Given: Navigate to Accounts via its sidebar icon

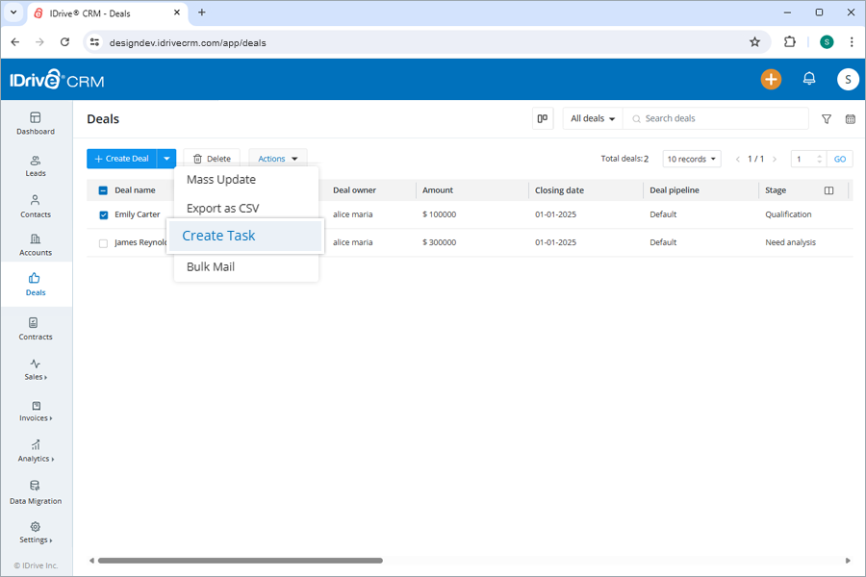Looking at the screenshot, I should pos(36,244).
